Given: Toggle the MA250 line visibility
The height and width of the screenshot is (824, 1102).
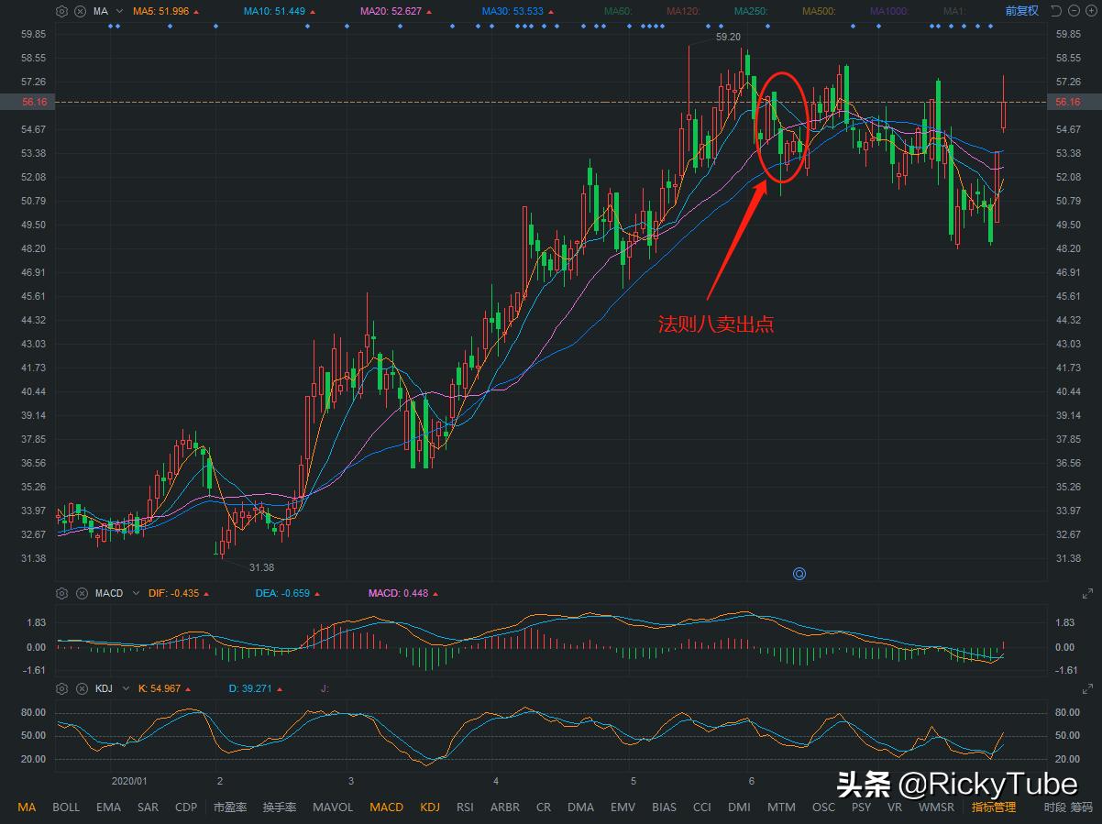Looking at the screenshot, I should tap(750, 11).
